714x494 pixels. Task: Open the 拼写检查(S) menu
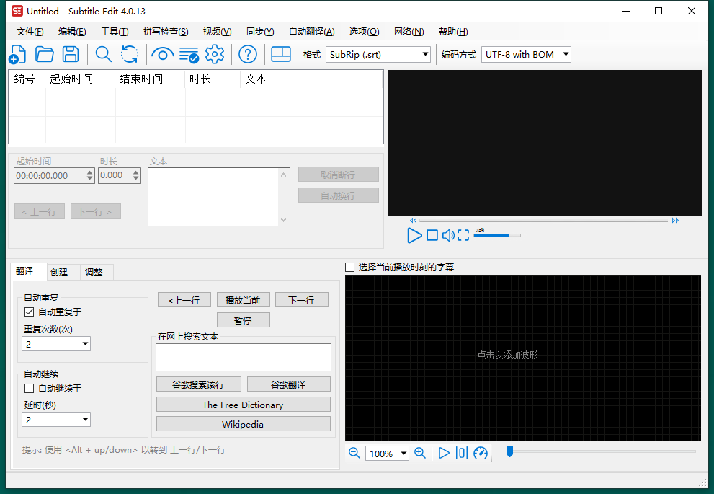166,32
